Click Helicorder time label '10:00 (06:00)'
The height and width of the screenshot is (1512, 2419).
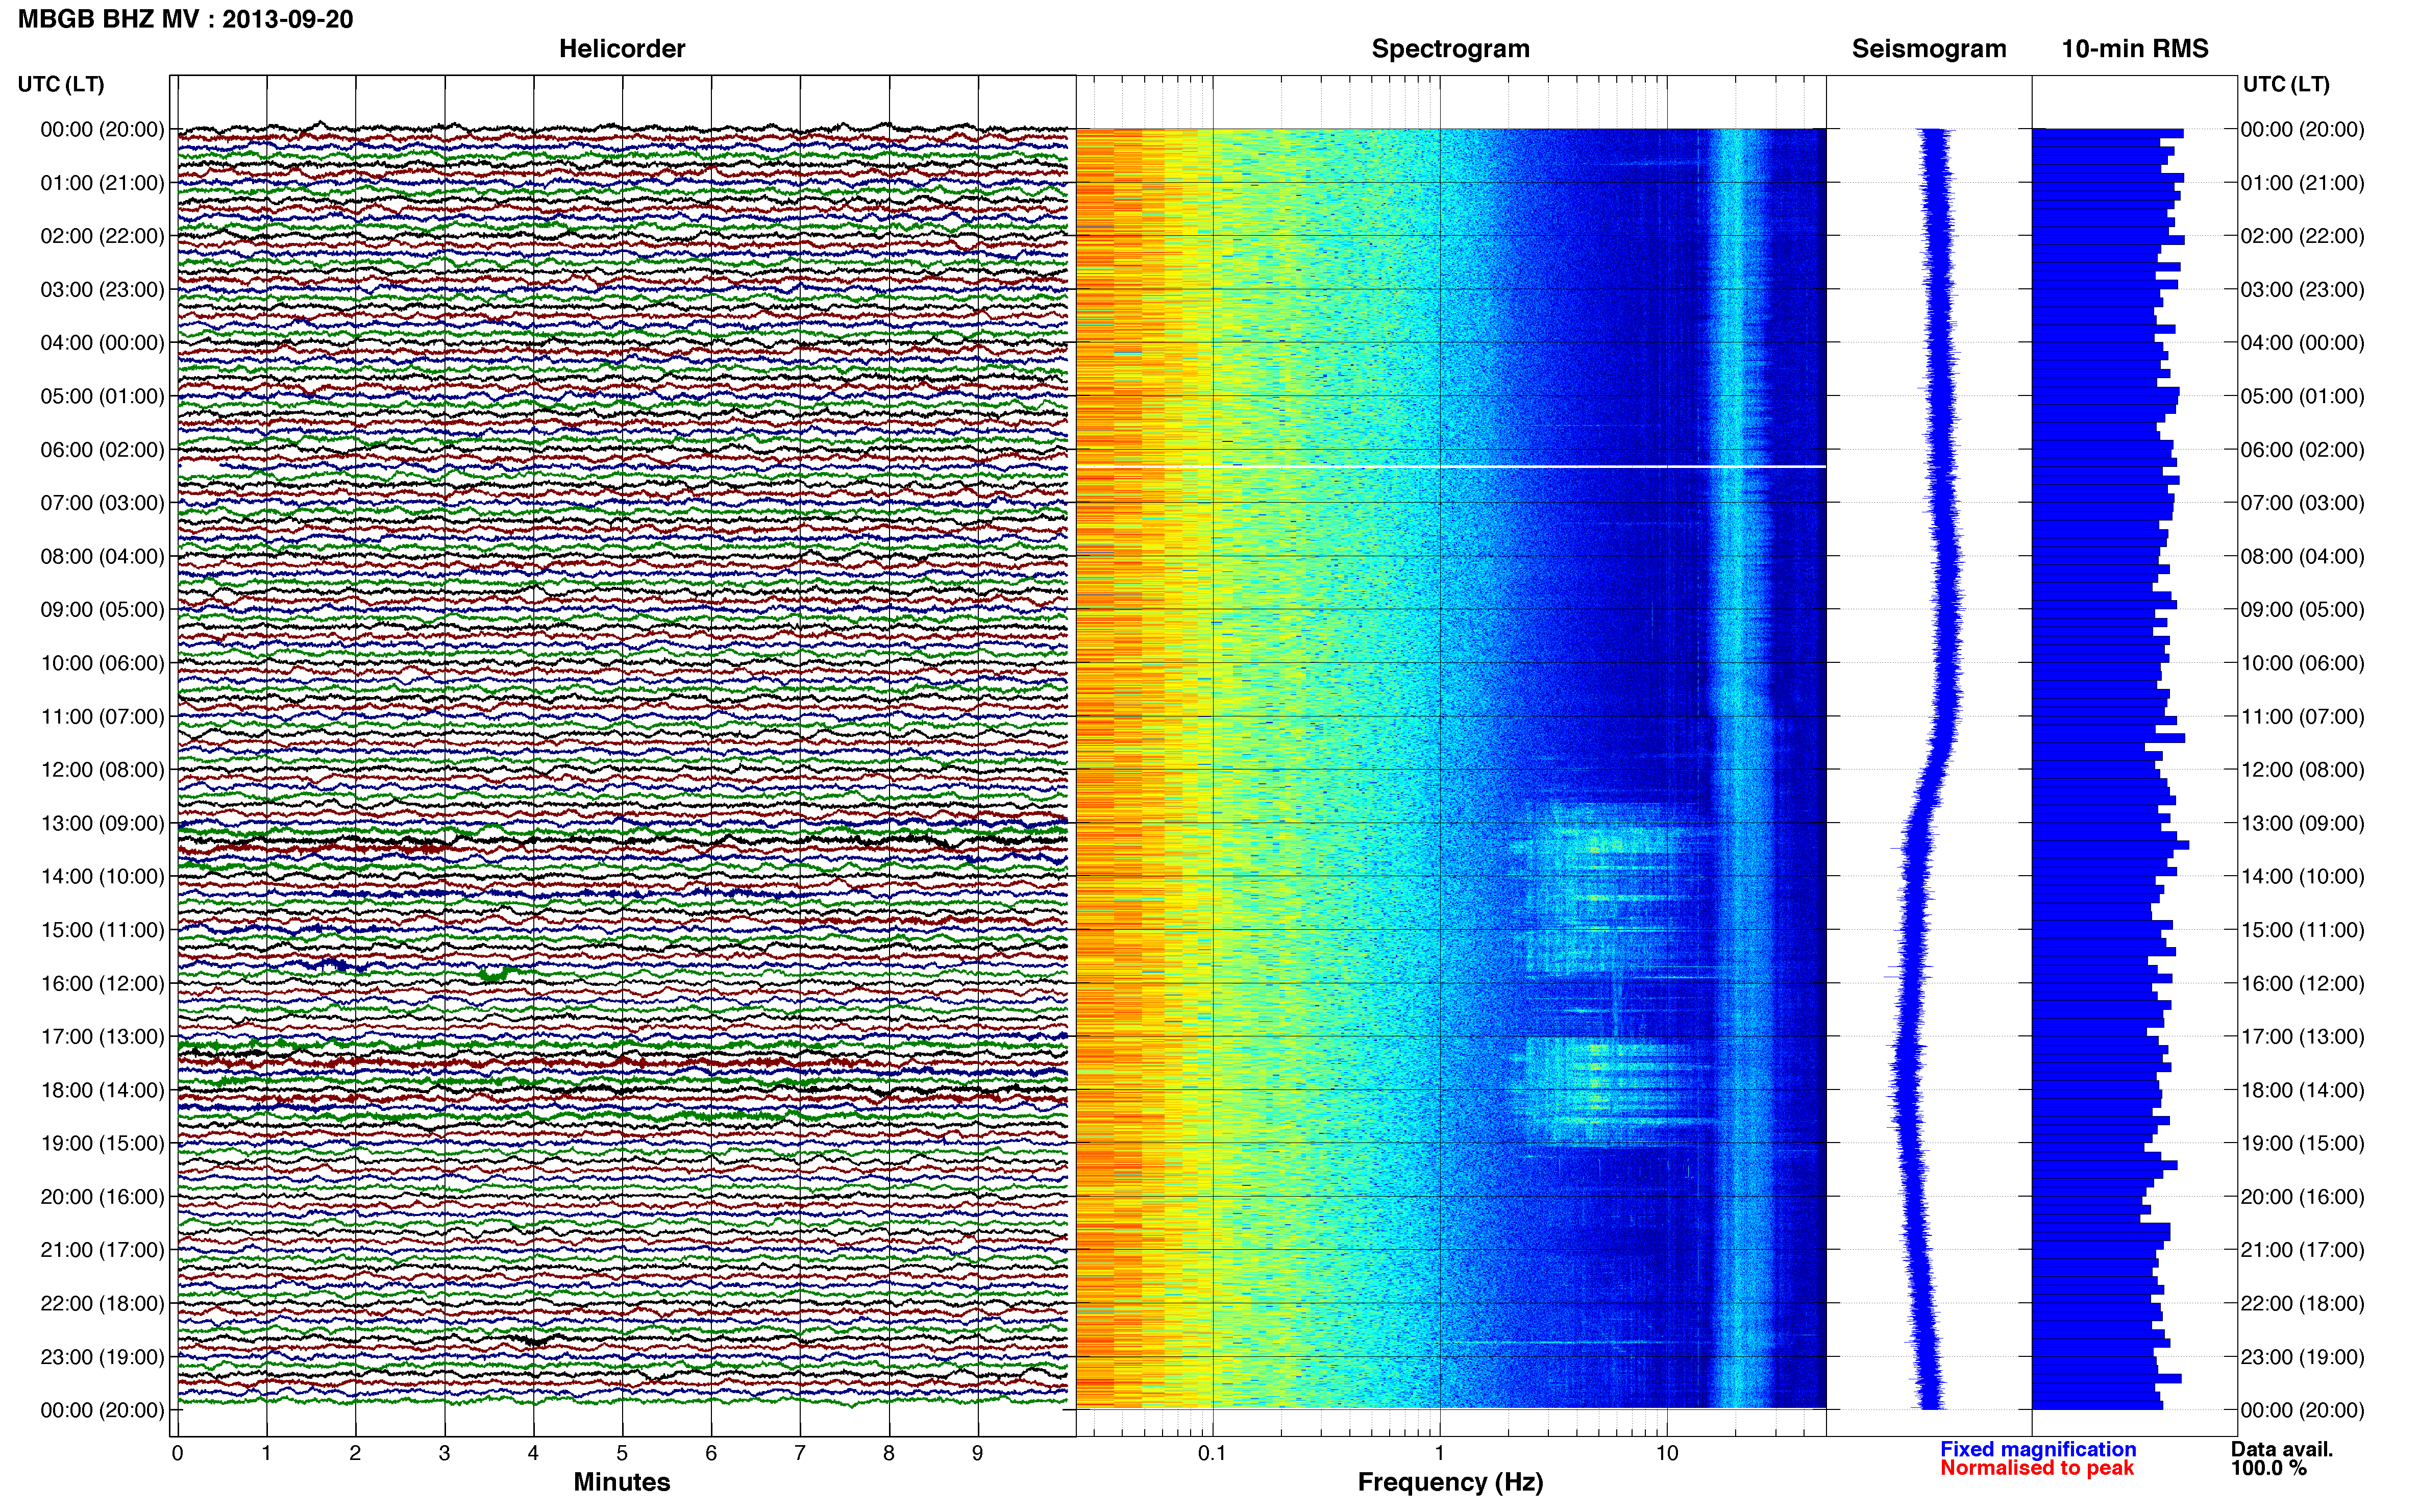[x=102, y=663]
